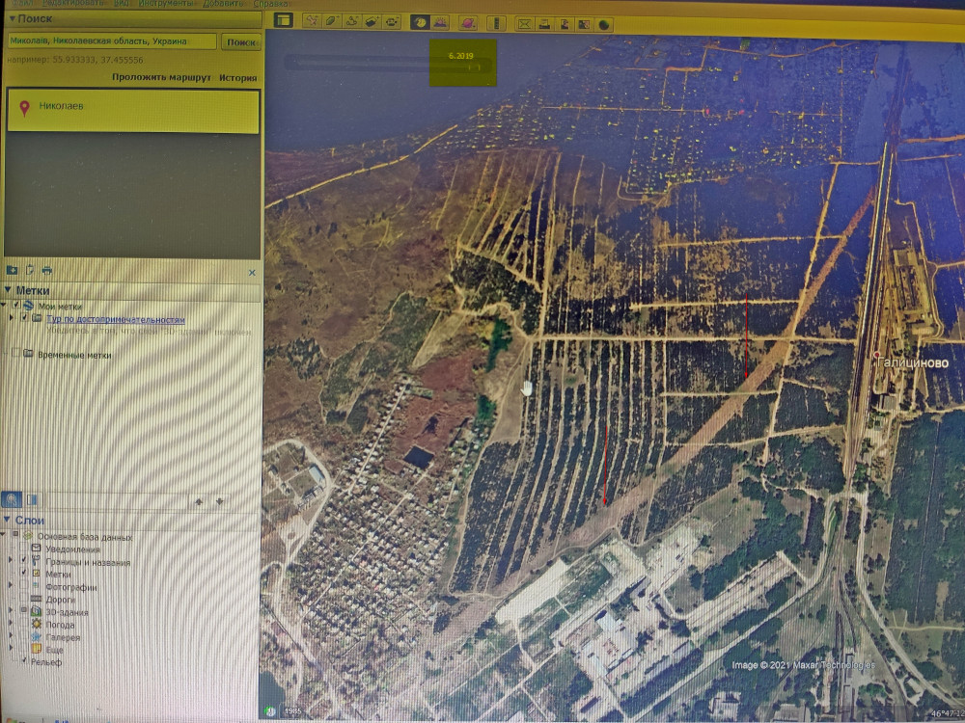965x723 pixels.
Task: Uncheck the Границы и названия layer
Action: (x=25, y=561)
